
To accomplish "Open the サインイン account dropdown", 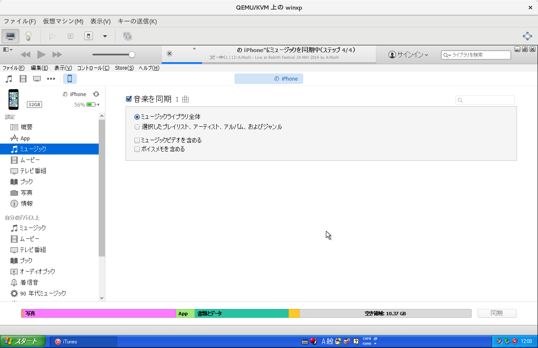I will click(408, 55).
